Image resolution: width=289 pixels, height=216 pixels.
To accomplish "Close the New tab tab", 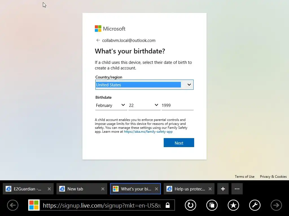I will (x=103, y=189).
